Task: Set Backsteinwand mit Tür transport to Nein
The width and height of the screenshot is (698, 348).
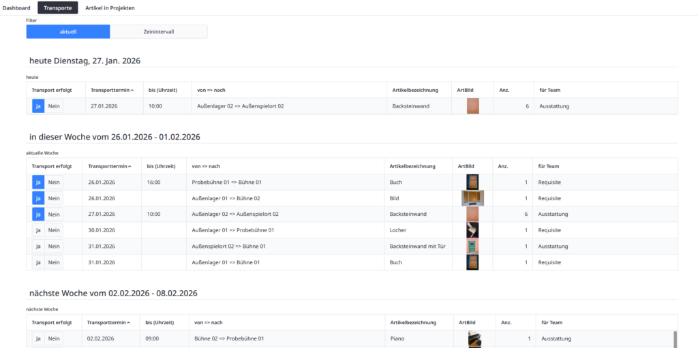Action: pyautogui.click(x=54, y=247)
